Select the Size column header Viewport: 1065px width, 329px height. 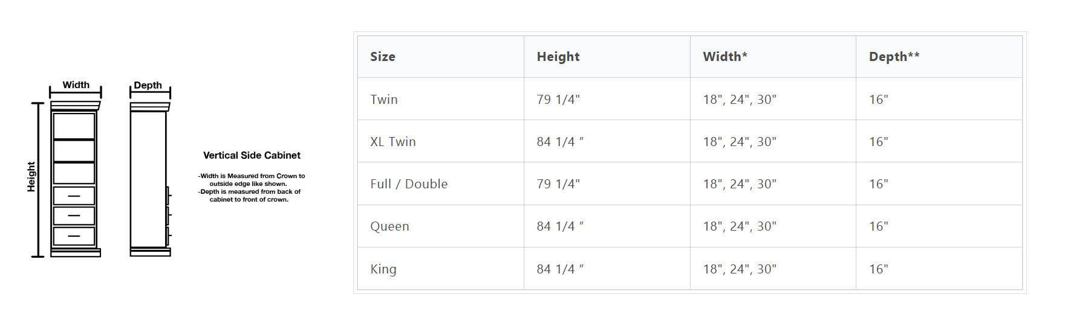click(x=383, y=57)
